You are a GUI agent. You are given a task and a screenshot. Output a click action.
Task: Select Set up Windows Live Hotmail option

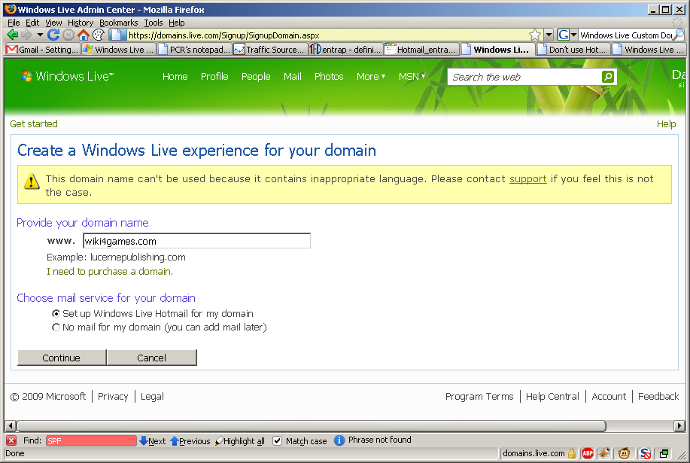tap(56, 314)
